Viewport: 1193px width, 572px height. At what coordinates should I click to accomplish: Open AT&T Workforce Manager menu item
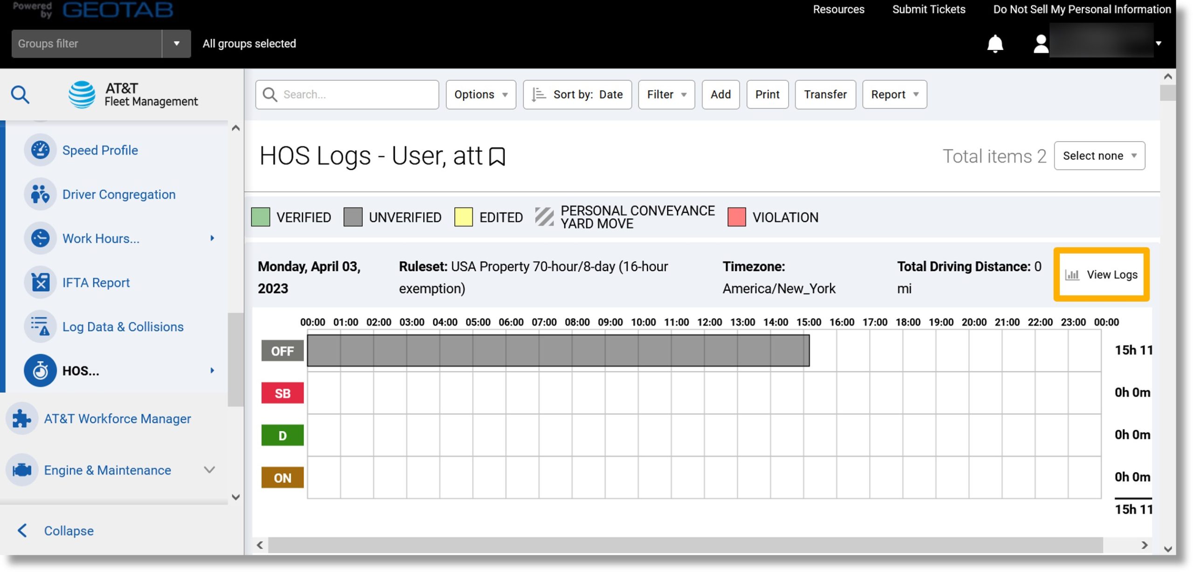point(117,419)
